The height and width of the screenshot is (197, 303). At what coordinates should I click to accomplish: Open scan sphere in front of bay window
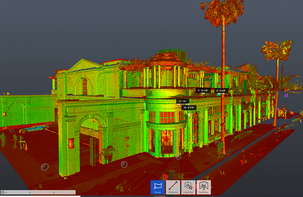pyautogui.click(x=178, y=156)
